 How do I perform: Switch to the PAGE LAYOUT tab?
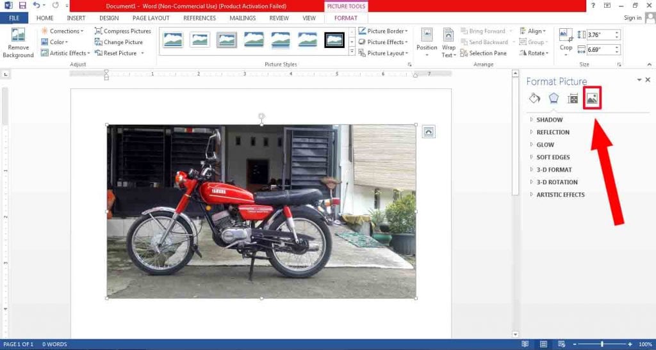point(151,18)
